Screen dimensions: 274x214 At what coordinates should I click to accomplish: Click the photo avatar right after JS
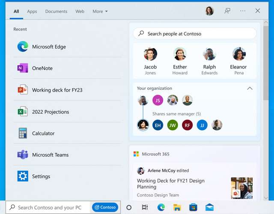[x=173, y=100]
